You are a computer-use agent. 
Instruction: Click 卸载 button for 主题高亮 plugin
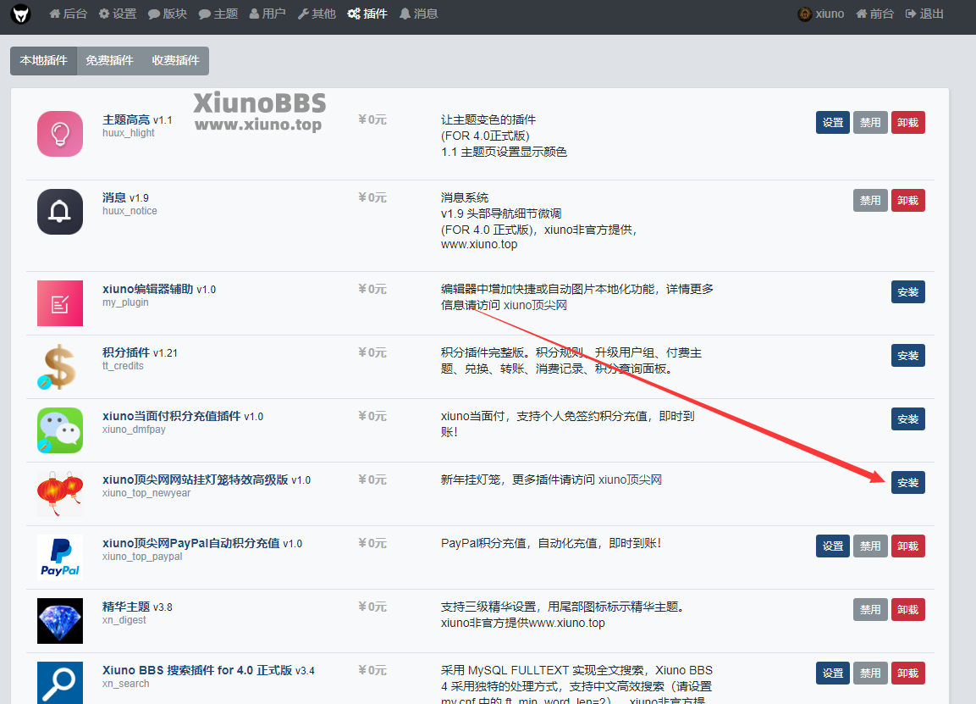[x=908, y=123]
